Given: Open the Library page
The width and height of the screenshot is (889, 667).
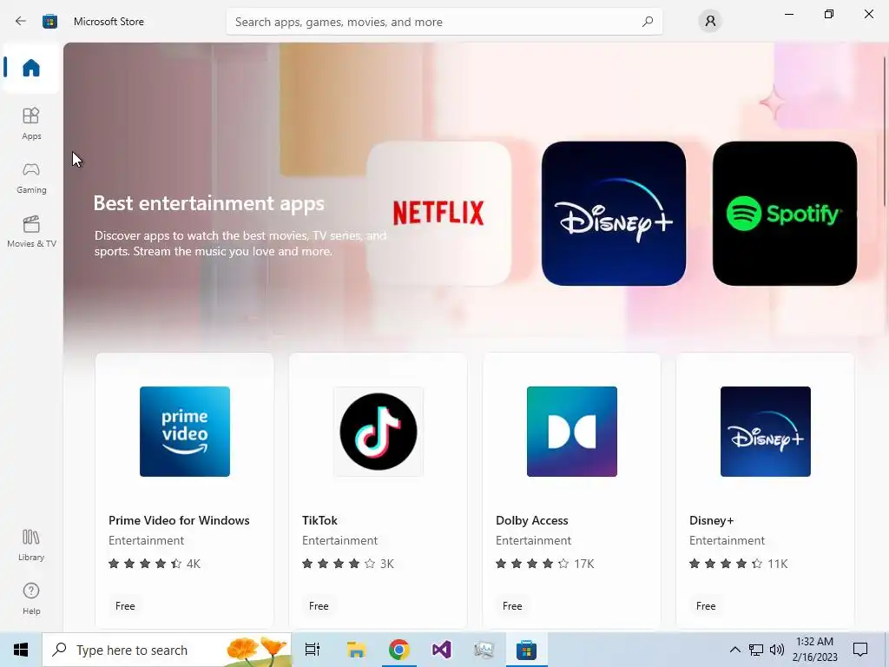Looking at the screenshot, I should click(31, 545).
